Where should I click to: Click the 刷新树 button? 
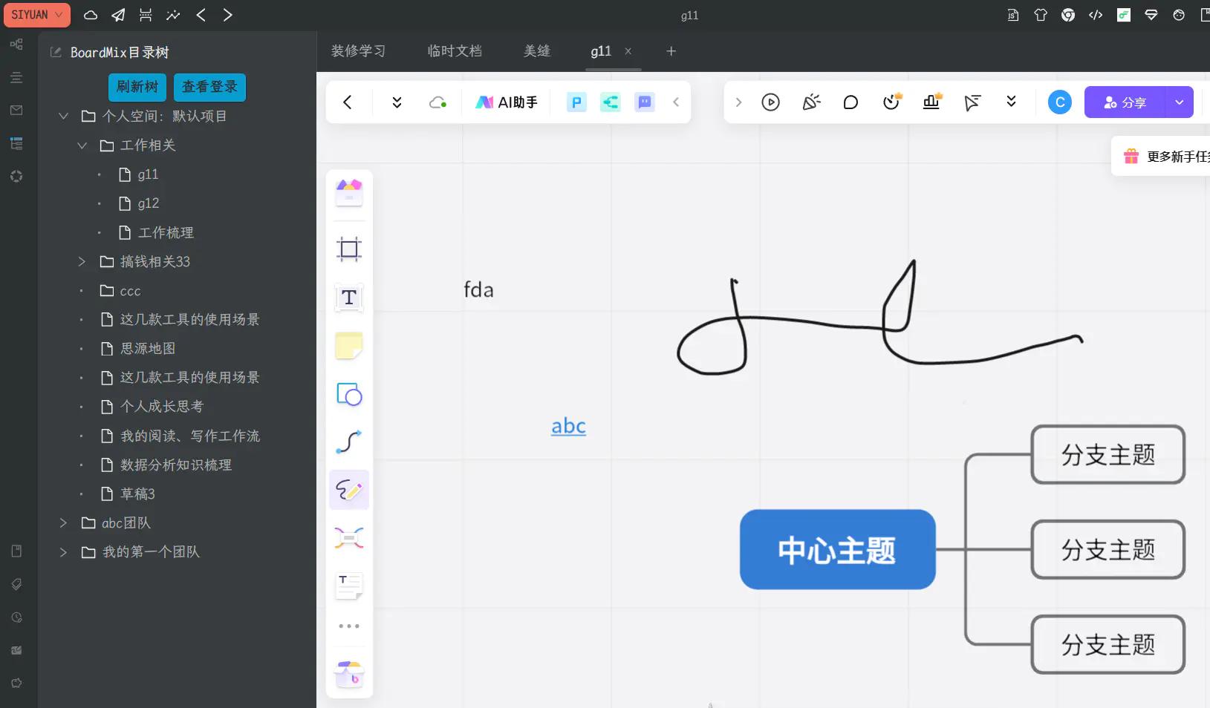pyautogui.click(x=137, y=87)
